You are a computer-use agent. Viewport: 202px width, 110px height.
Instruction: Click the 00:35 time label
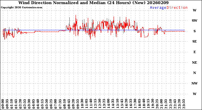click(x=7, y=104)
